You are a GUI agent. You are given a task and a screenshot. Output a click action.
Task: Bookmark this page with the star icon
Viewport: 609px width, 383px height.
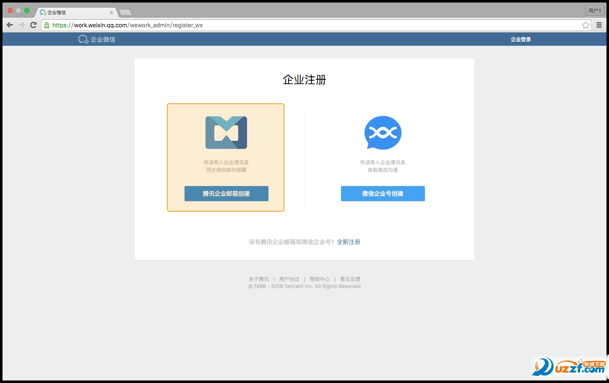(586, 25)
